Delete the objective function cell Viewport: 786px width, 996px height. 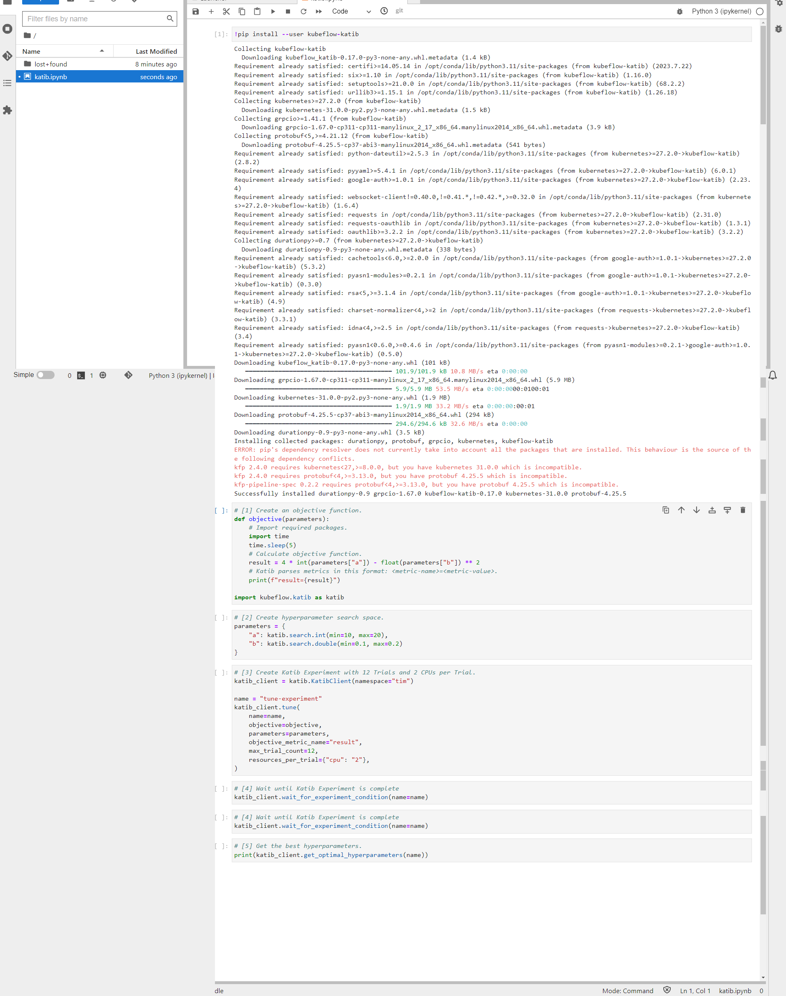coord(743,510)
